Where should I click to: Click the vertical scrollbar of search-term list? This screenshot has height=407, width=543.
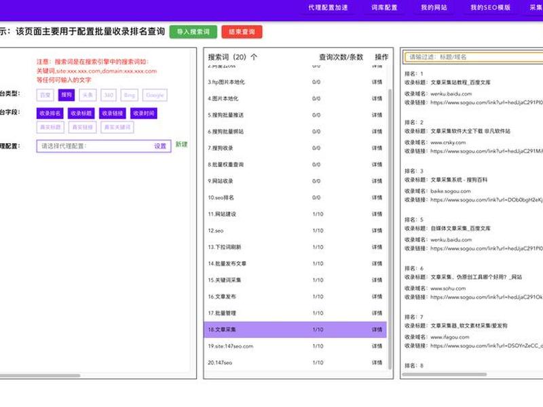point(390,229)
